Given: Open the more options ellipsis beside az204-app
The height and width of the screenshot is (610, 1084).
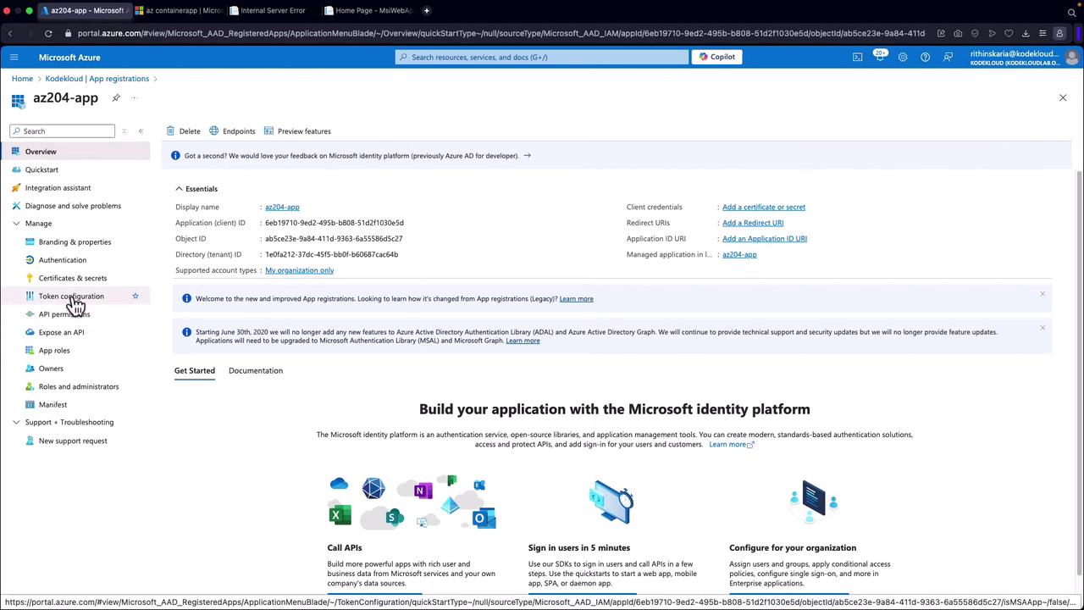Looking at the screenshot, I should (134, 97).
